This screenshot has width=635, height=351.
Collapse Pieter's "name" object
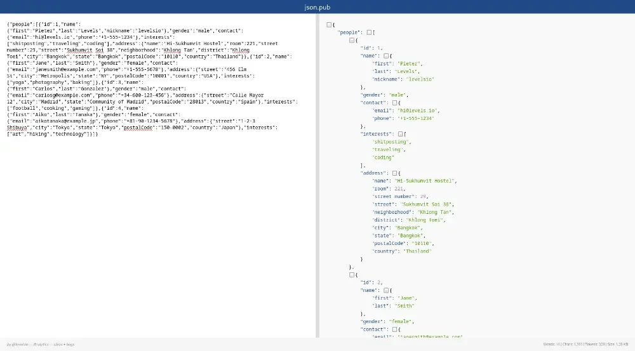[386, 56]
